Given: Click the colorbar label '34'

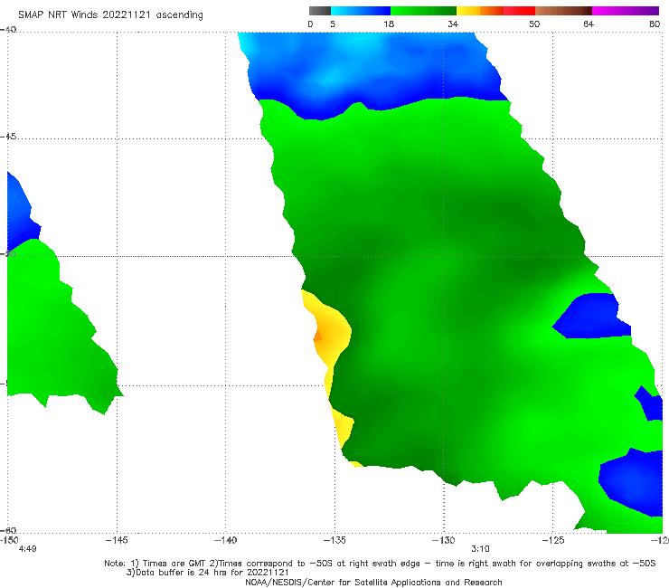Looking at the screenshot, I should 453,24.
